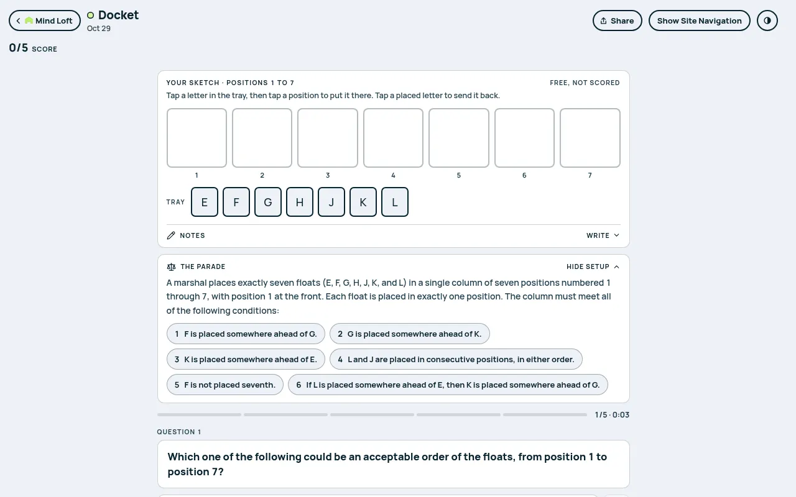Image resolution: width=796 pixels, height=497 pixels.
Task: Expand the Write notes dropdown
Action: (x=603, y=235)
